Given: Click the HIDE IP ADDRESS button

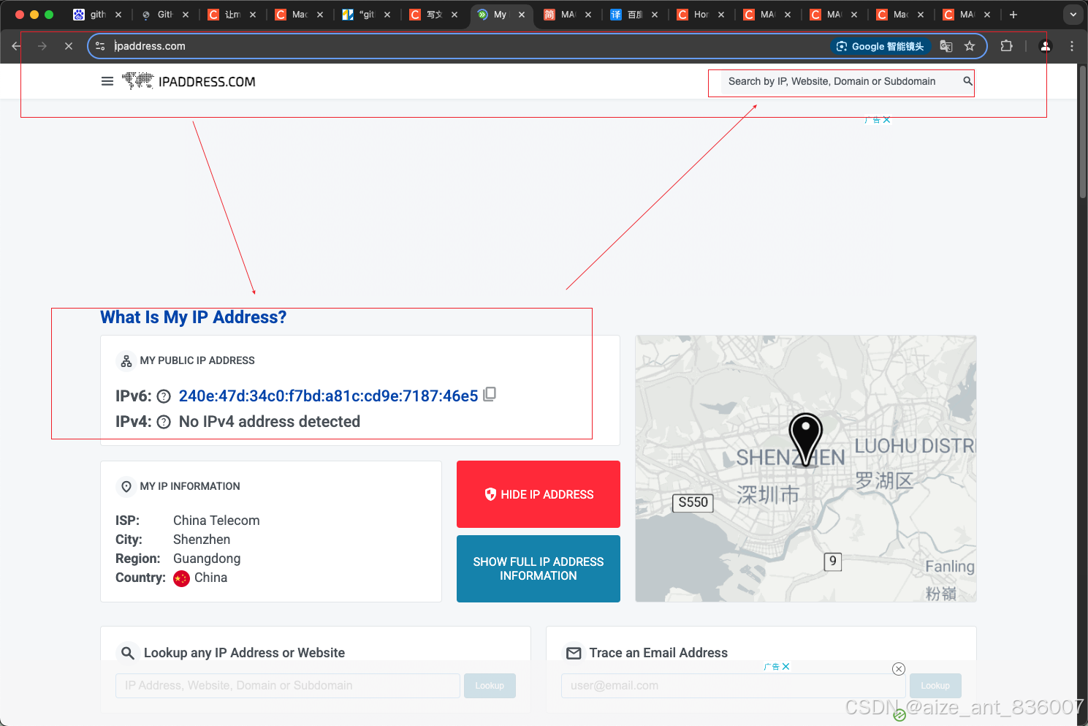Looking at the screenshot, I should click(539, 494).
